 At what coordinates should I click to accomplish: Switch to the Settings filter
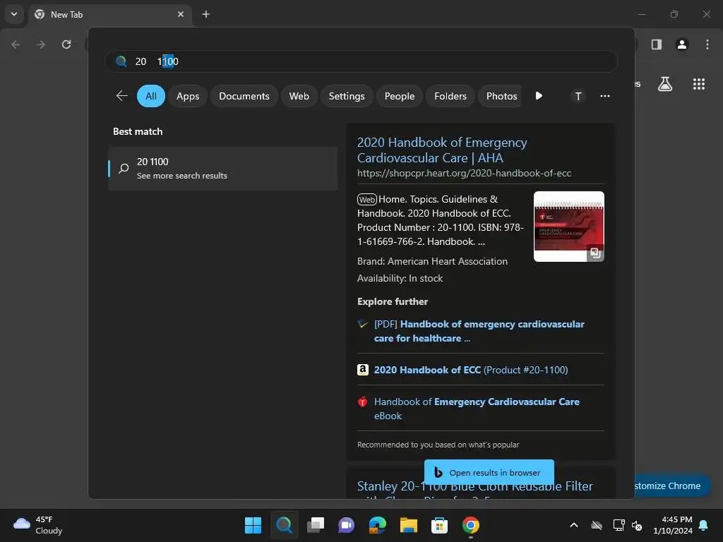coord(346,96)
